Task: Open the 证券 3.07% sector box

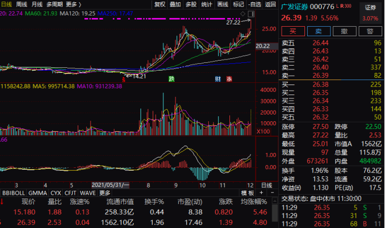Action: point(370,13)
